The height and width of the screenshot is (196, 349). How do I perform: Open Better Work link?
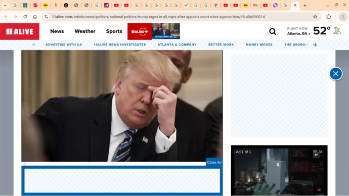pyautogui.click(x=221, y=44)
